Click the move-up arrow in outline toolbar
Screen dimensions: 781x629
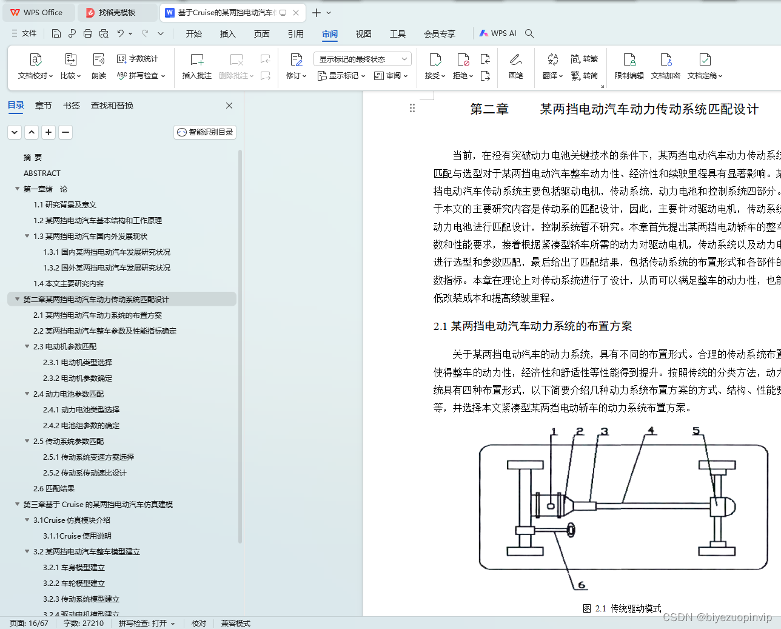click(32, 132)
